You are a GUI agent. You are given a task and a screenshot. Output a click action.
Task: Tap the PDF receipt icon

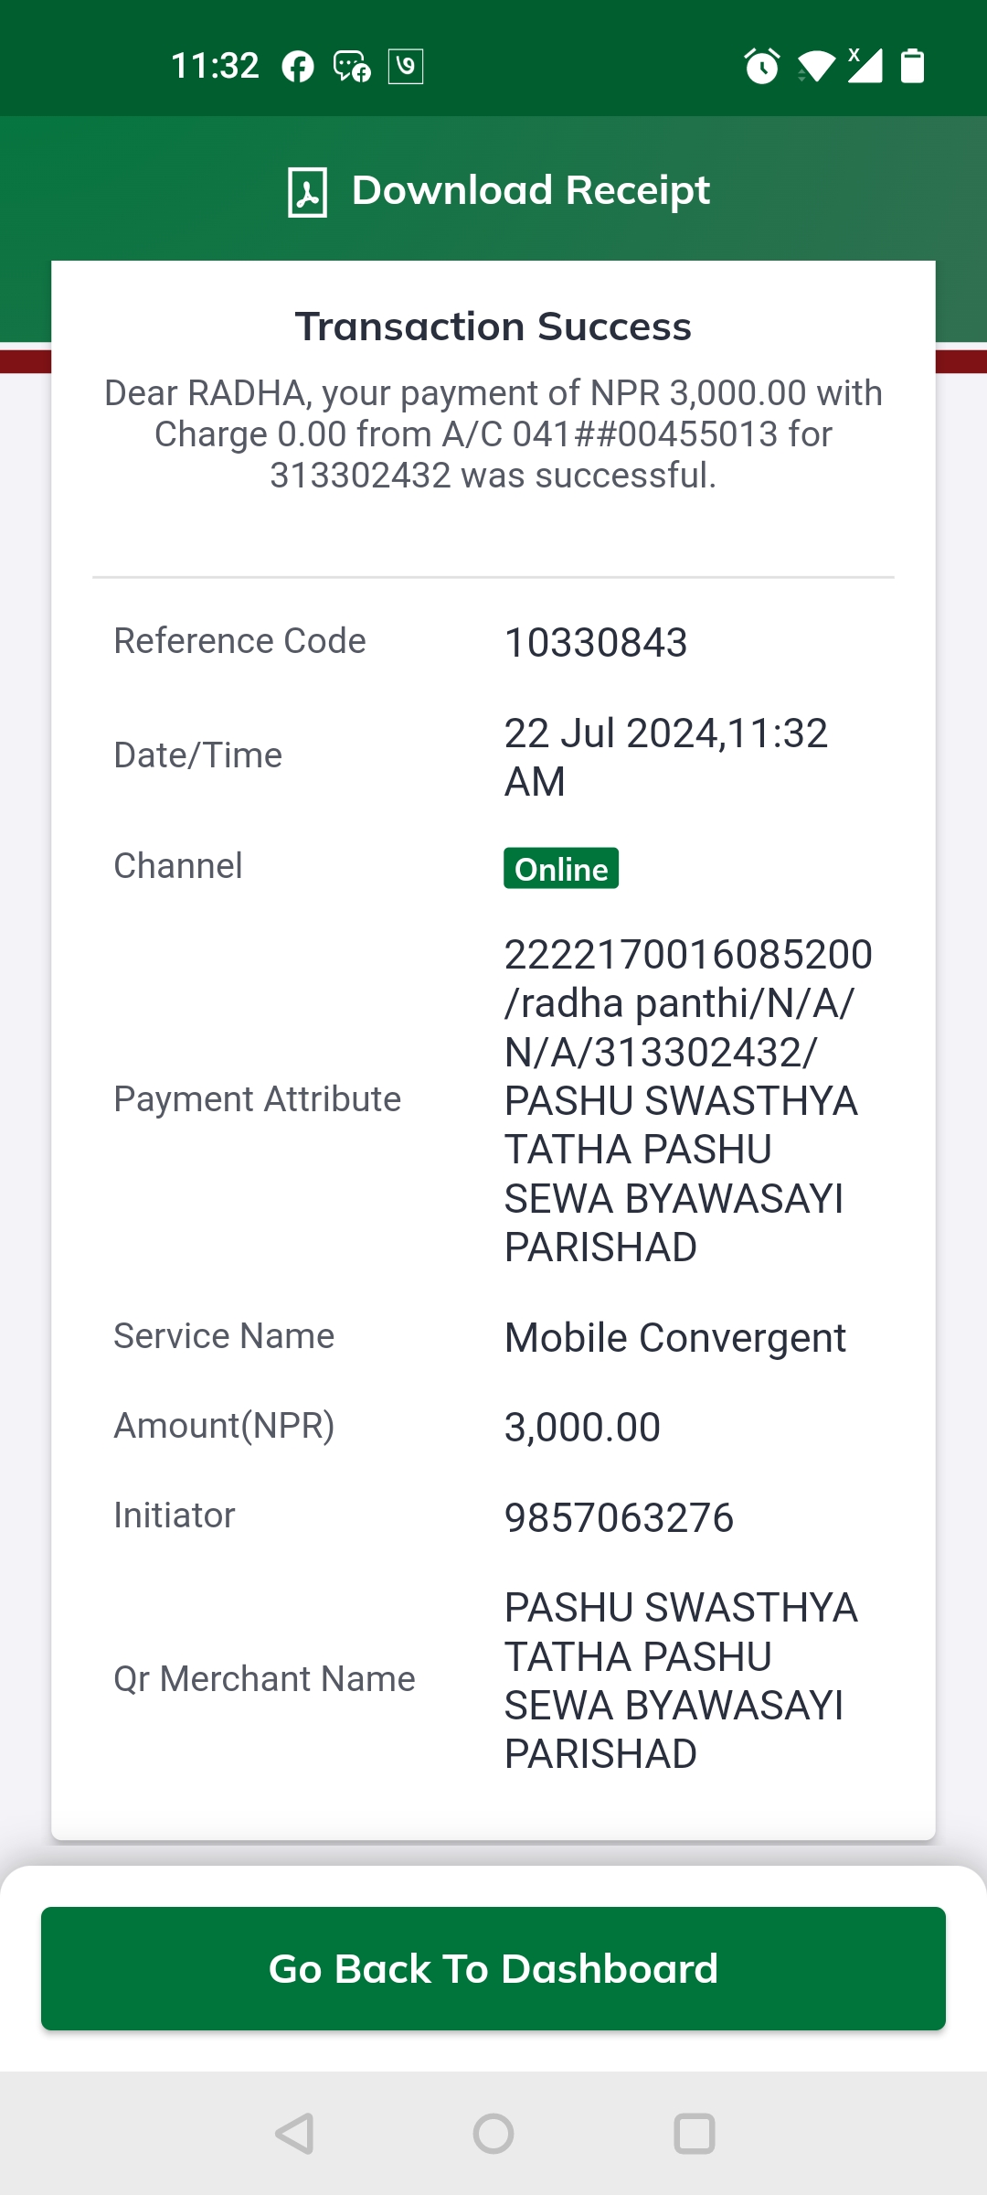coord(307,192)
